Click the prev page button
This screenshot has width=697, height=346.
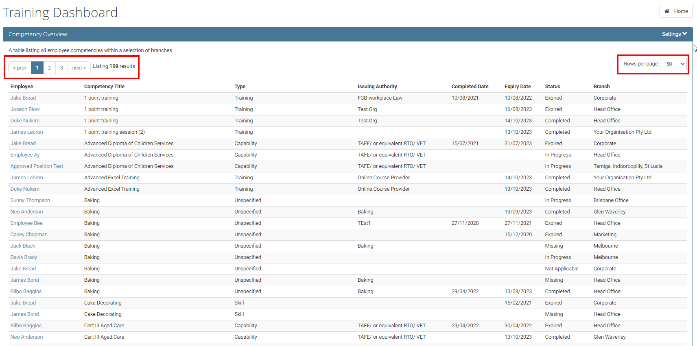click(x=20, y=68)
